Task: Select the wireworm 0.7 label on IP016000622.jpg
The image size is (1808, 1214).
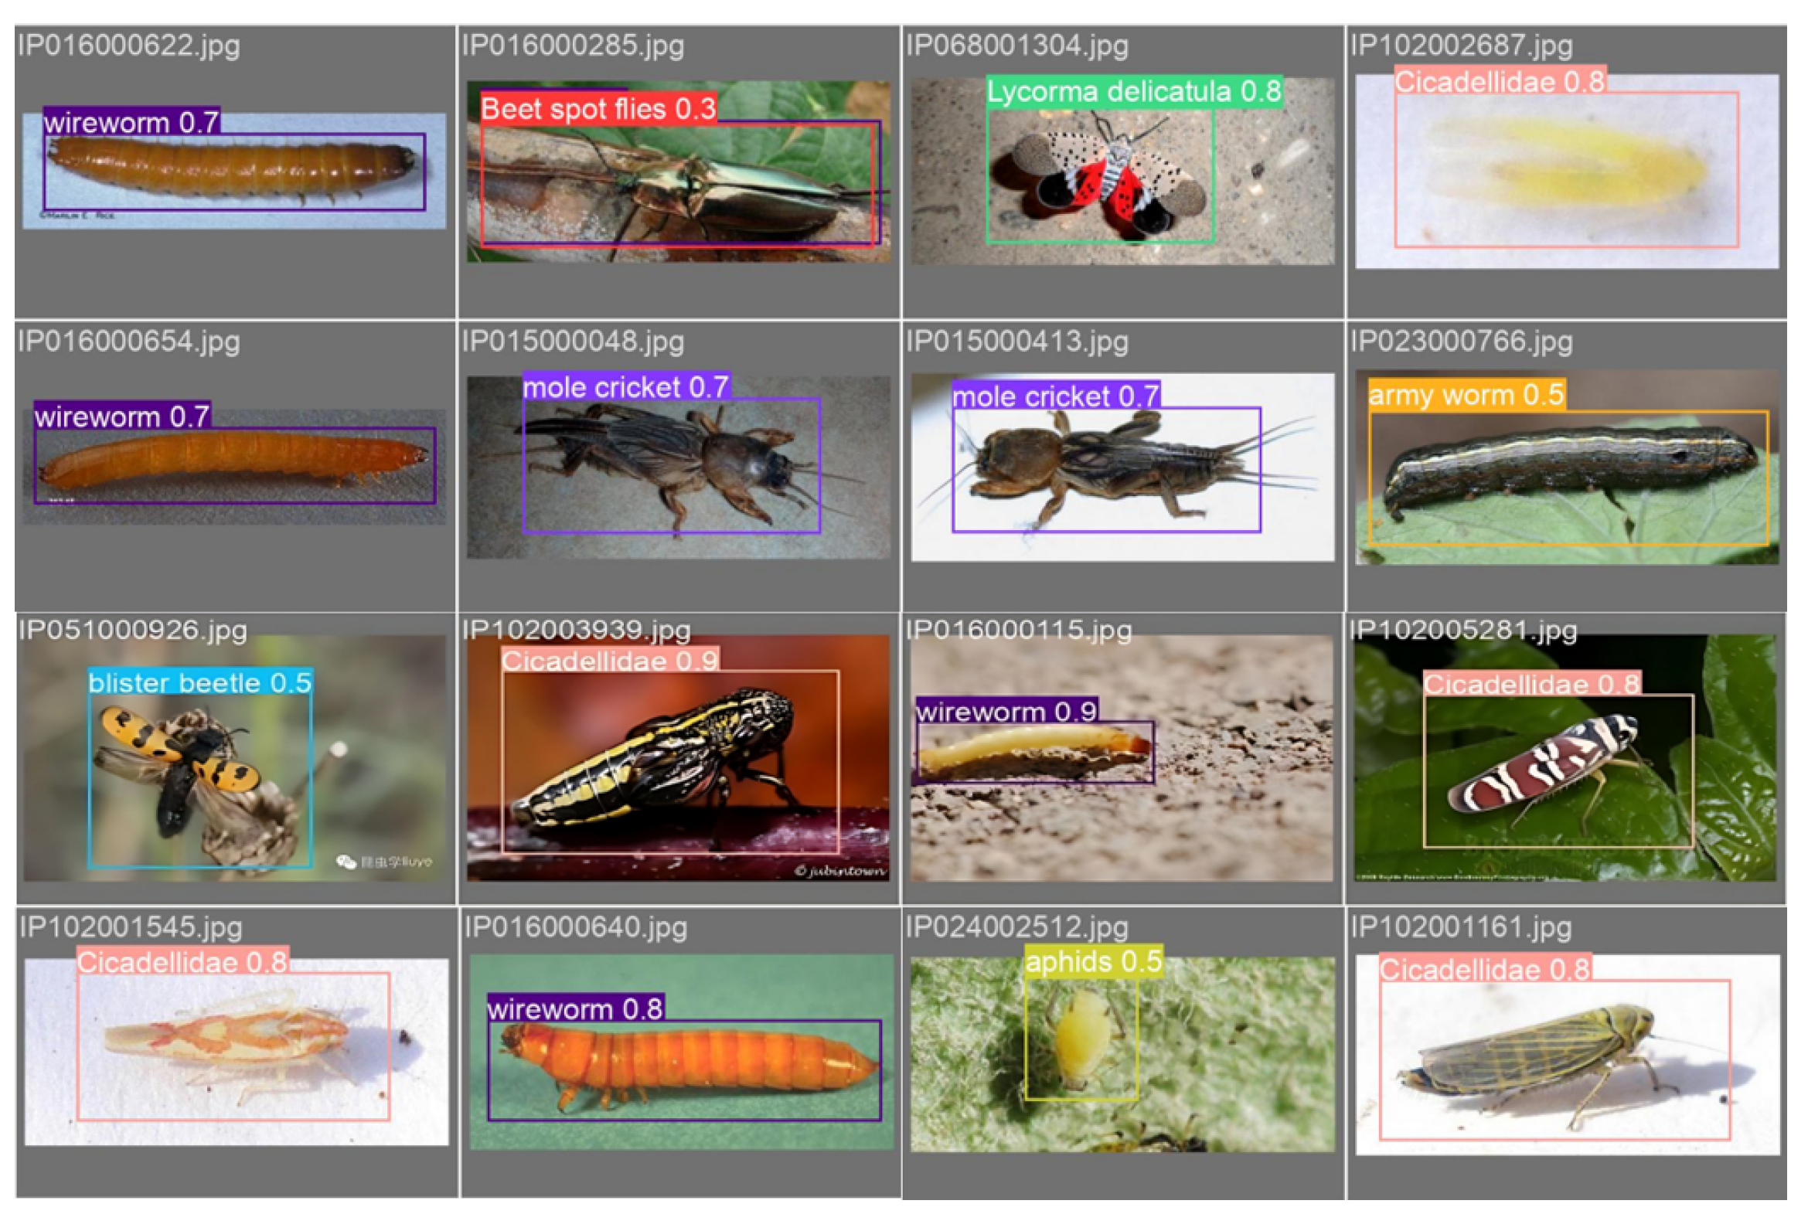Action: 130,120
